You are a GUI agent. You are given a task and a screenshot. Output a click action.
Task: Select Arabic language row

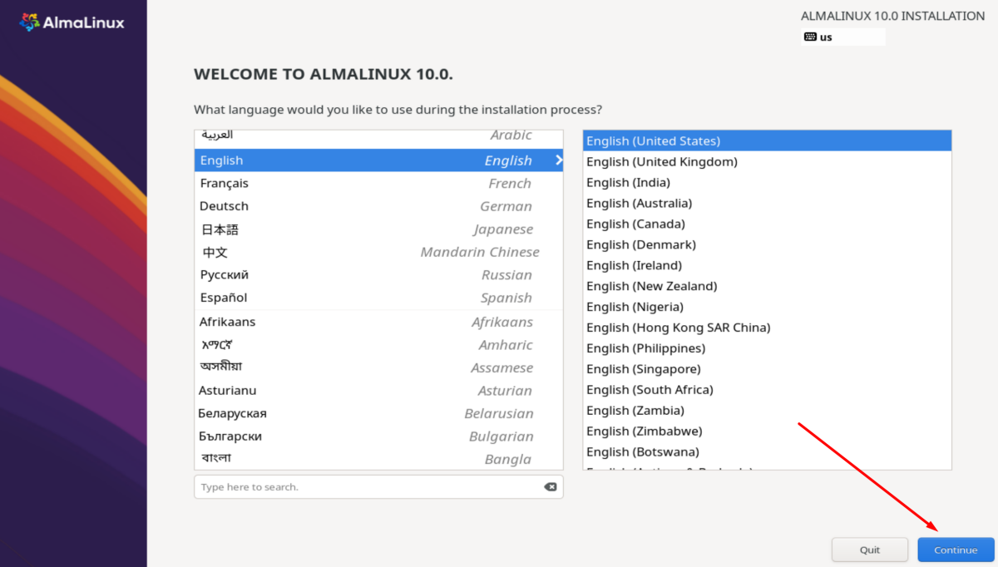378,136
